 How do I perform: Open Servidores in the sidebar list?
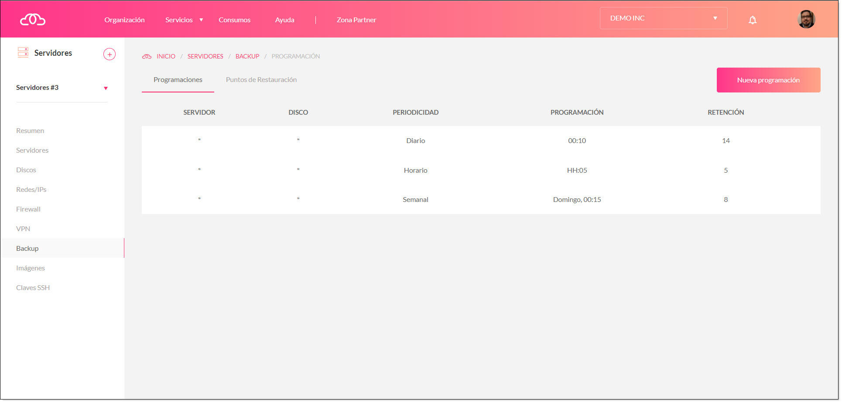32,150
